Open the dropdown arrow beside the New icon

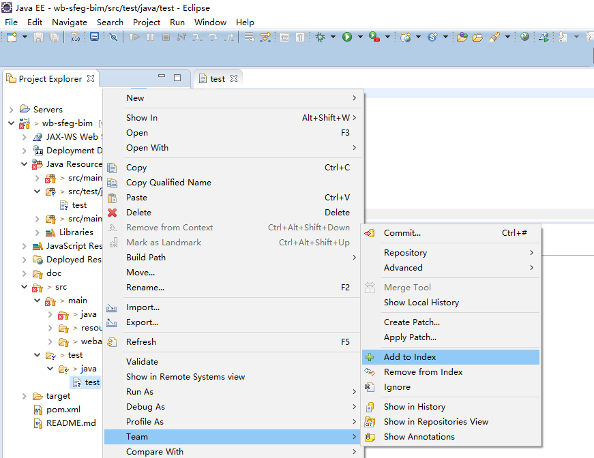pyautogui.click(x=25, y=37)
